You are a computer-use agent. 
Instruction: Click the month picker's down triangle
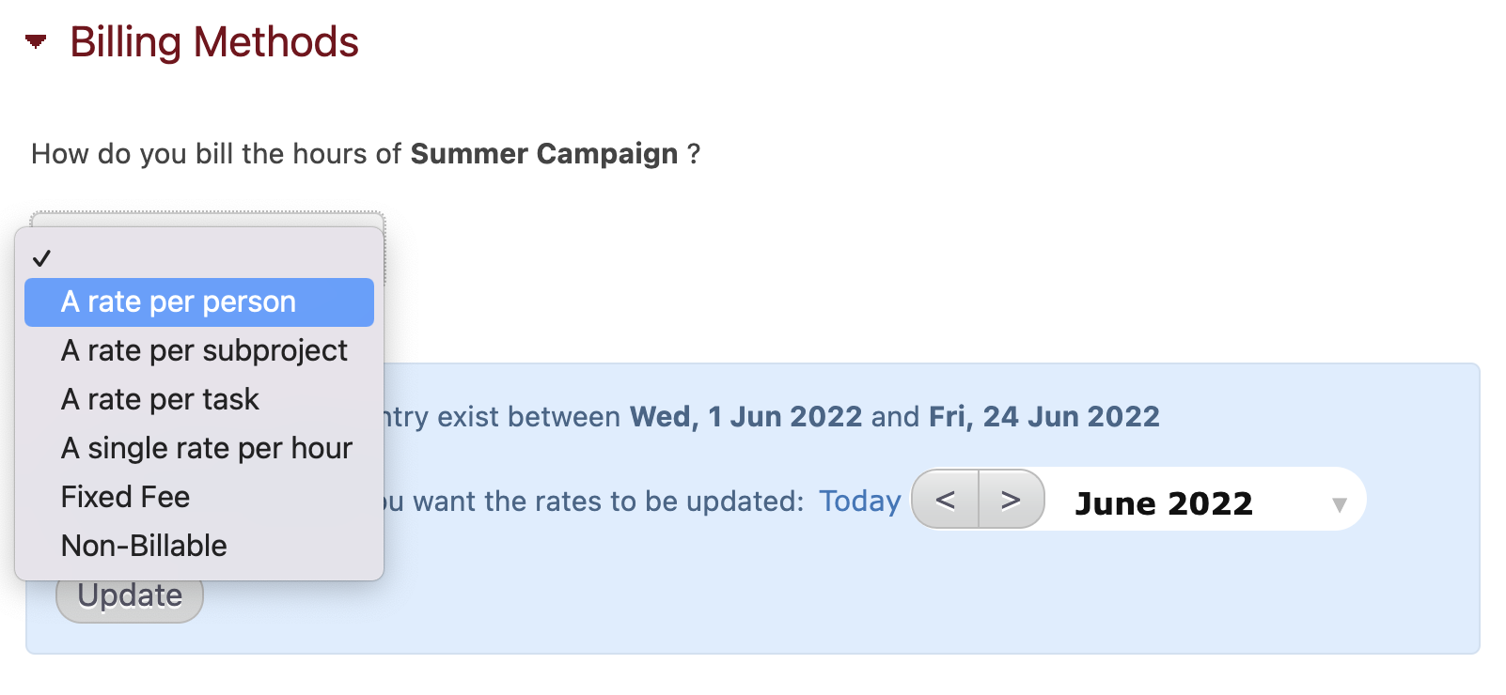1340,504
